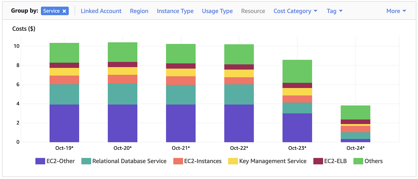
Task: Click the Oct-22 purple EC2-Other segment
Action: [x=239, y=123]
